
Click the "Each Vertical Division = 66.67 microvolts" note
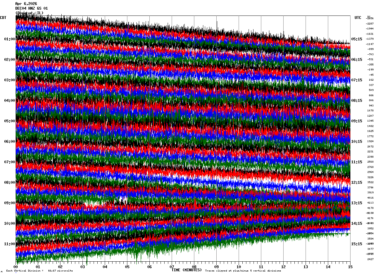click(39, 271)
